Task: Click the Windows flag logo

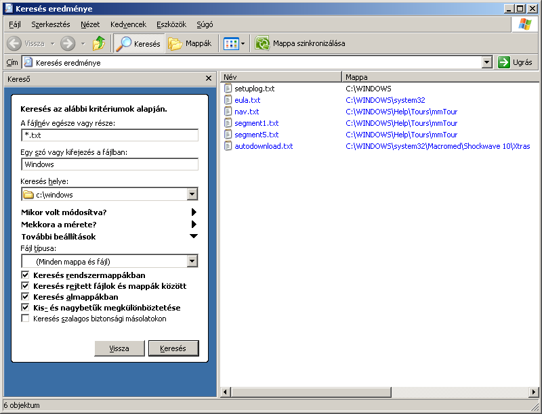Action: pyautogui.click(x=524, y=24)
